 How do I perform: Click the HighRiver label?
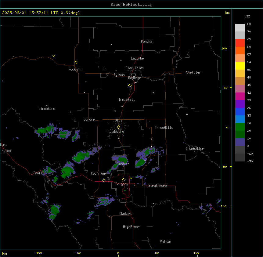(x=131, y=227)
